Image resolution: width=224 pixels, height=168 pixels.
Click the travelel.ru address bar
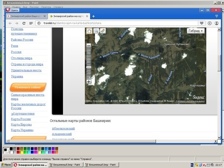117,23
